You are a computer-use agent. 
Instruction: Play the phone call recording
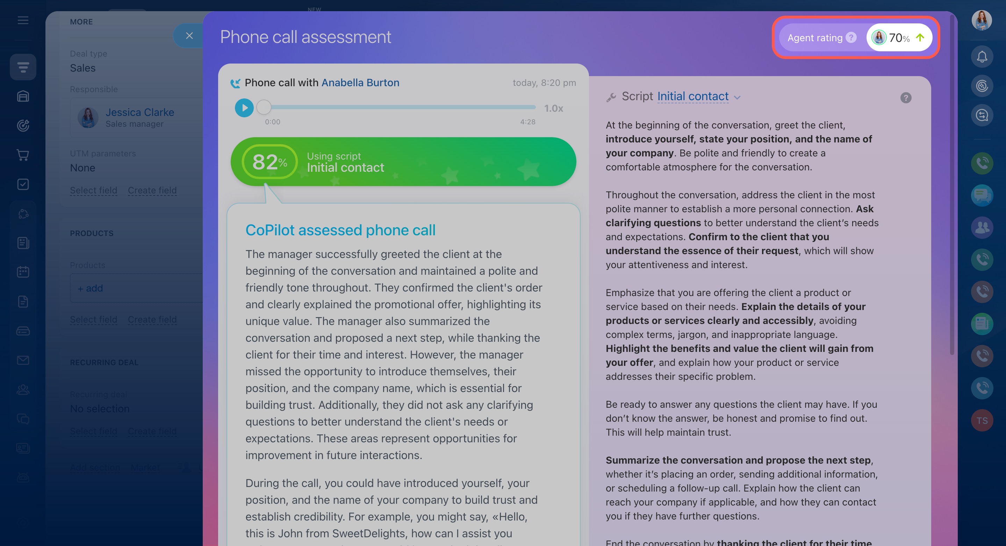[244, 108]
